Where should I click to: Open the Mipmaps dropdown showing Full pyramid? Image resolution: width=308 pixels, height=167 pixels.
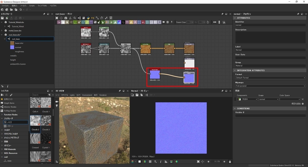tap(270, 86)
